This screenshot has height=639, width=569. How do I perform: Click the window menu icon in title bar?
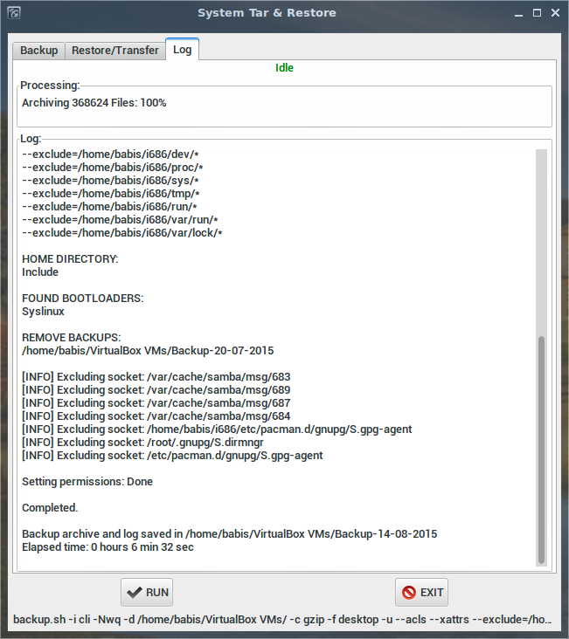14,13
